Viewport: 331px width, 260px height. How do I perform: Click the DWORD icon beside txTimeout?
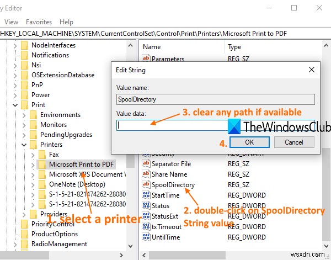pyautogui.click(x=146, y=226)
